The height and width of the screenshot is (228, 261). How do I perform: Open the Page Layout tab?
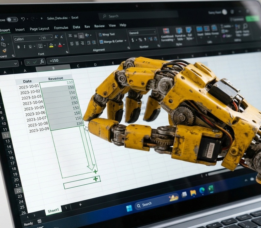point(39,29)
